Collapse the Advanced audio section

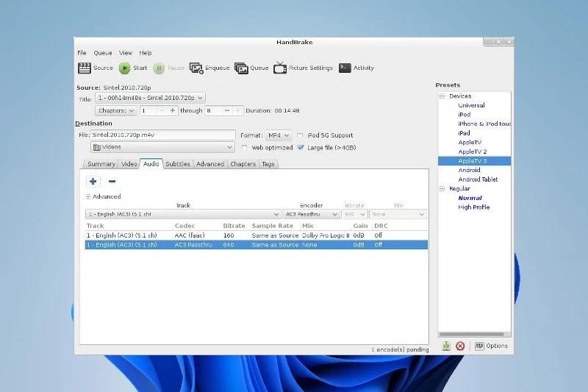88,196
